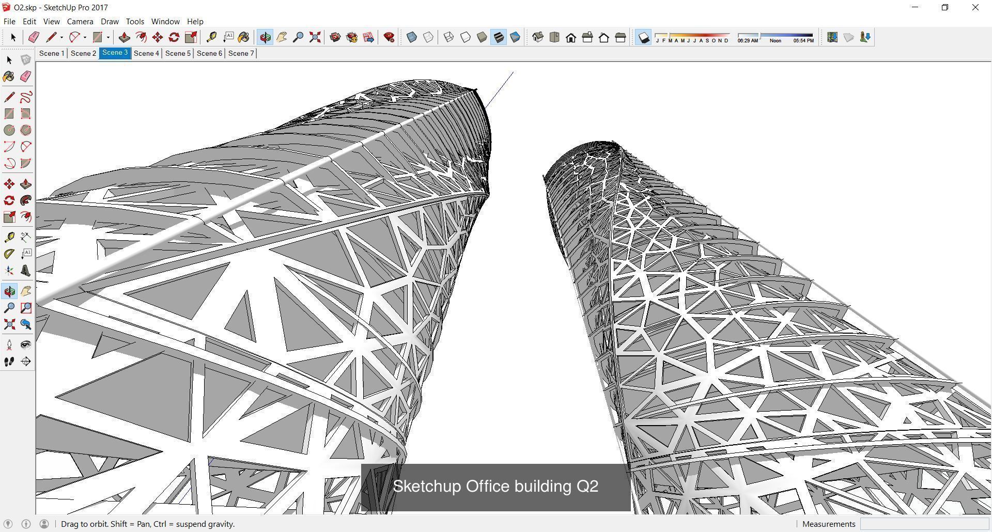Toggle Show/Hide Shadows button
Viewport: 992px width, 532px height.
pos(643,37)
